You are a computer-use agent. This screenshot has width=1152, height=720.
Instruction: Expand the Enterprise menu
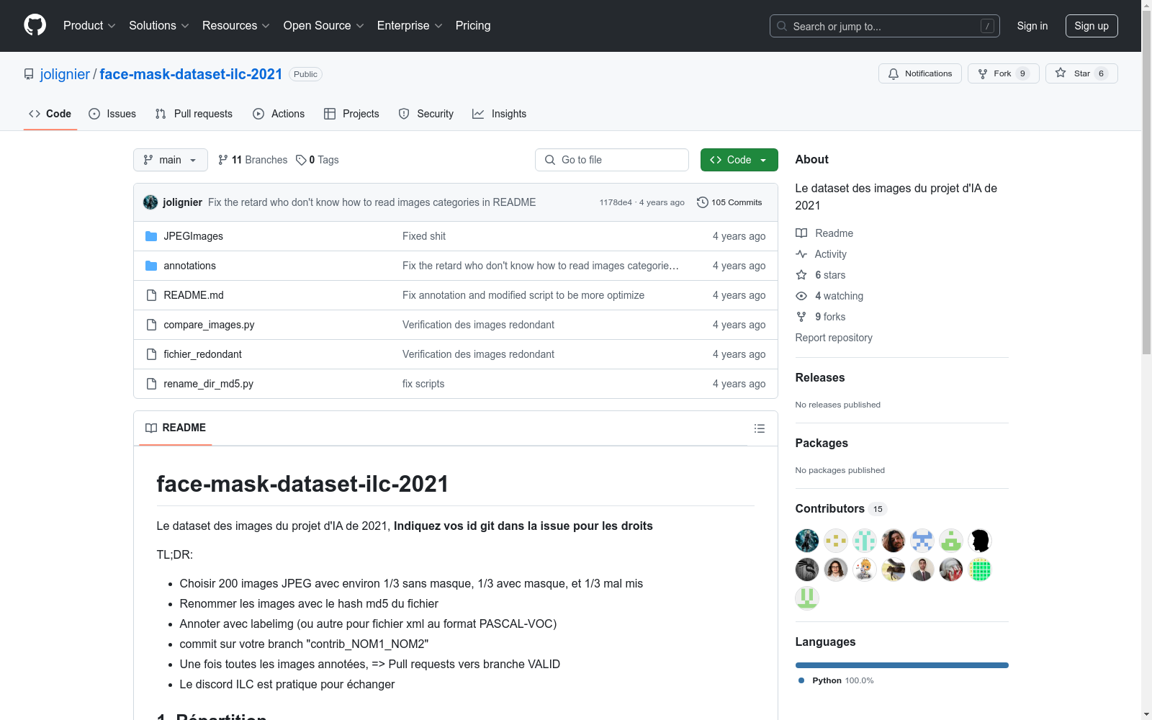(410, 25)
